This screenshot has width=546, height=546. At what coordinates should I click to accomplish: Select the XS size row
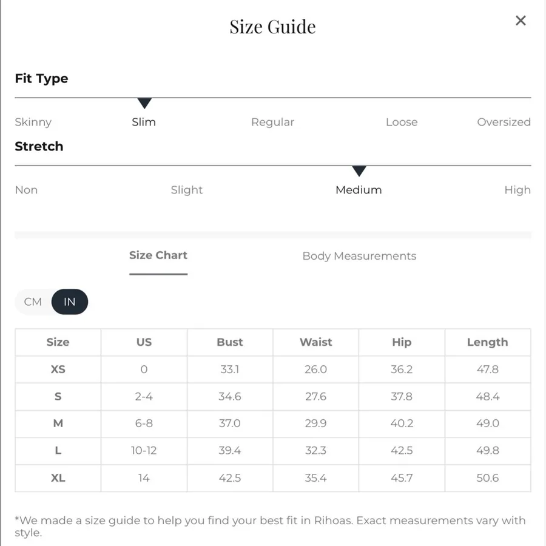click(x=272, y=369)
